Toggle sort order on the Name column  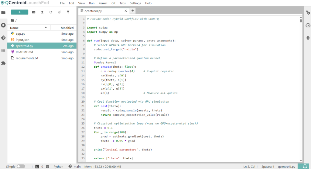[x=27, y=28]
